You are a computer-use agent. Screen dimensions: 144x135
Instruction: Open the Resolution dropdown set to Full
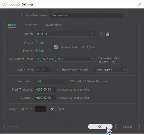coord(51,81)
